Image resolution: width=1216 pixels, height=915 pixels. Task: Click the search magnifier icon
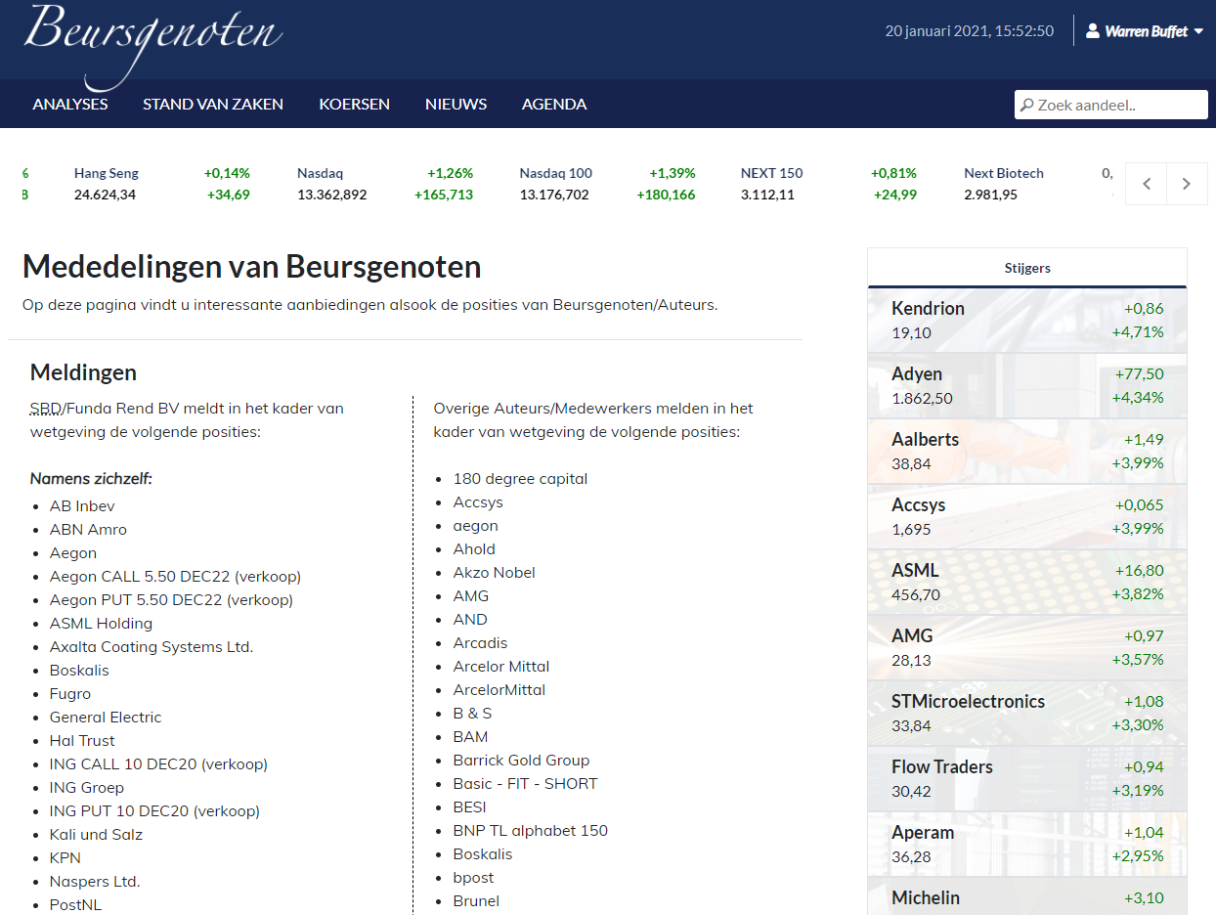tap(1026, 105)
